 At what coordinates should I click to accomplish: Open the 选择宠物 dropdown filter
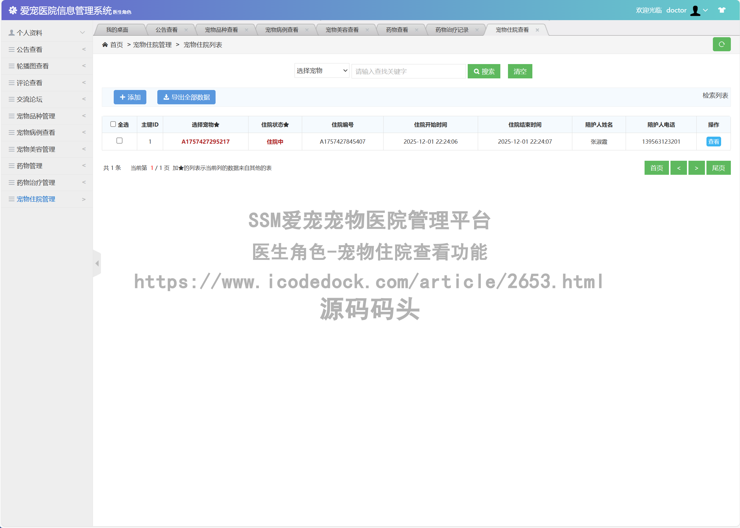(x=321, y=71)
